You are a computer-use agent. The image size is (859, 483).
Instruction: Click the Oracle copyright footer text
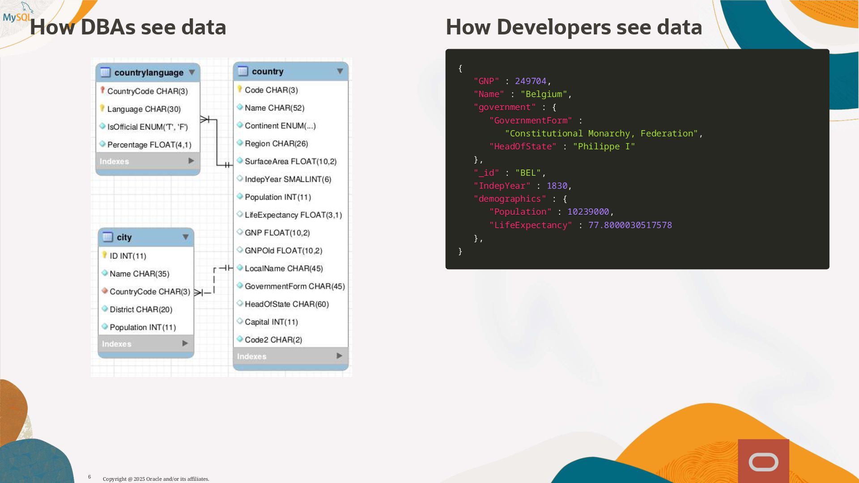coord(156,479)
